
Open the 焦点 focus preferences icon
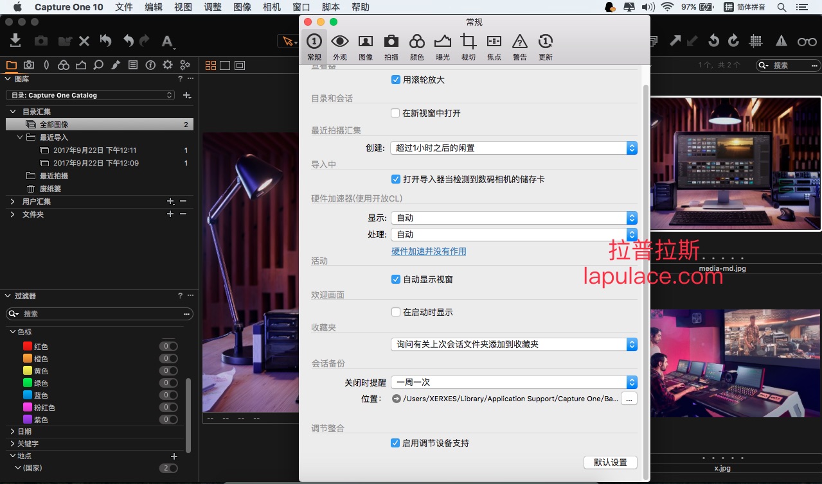(494, 47)
